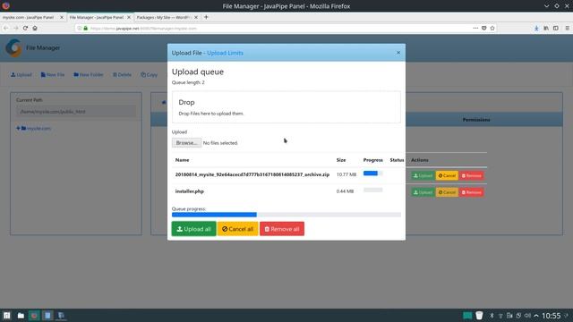
Task: Remove archive.zip from the queue
Action: click(472, 175)
